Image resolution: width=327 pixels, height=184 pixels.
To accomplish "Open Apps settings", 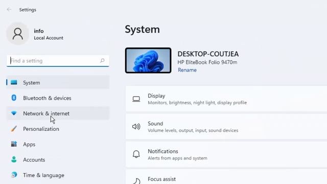I will click(x=58, y=144).
